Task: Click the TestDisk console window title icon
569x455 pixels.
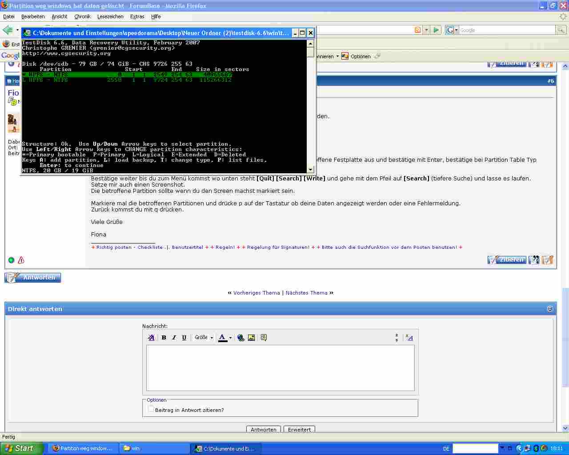Action: tap(27, 33)
